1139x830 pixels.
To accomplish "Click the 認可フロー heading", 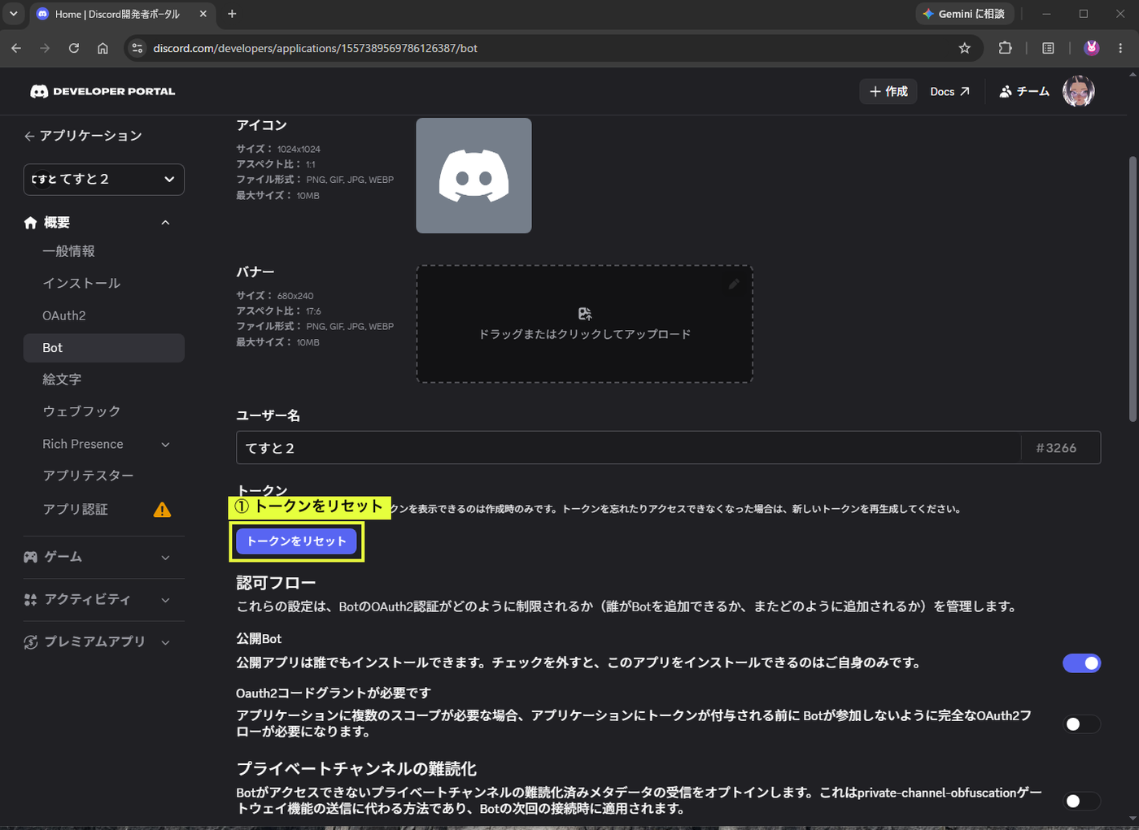I will (x=276, y=583).
